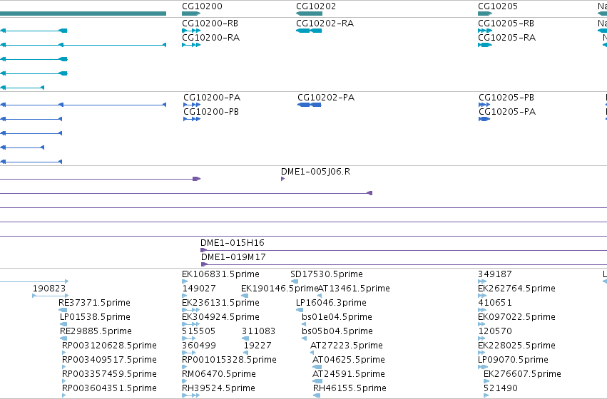Screen dimensions: 607x399
Task: Click the teal CG10202 gene arrow bar
Action: pyautogui.click(x=309, y=14)
